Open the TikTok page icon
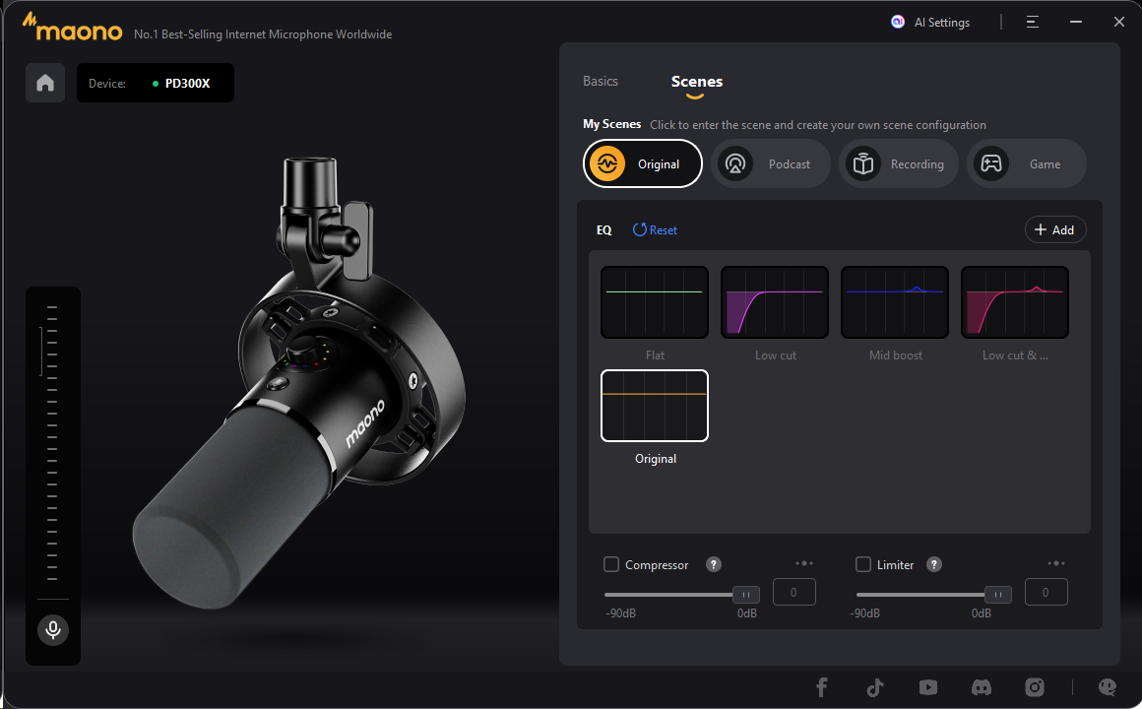Image resolution: width=1142 pixels, height=709 pixels. [x=875, y=687]
